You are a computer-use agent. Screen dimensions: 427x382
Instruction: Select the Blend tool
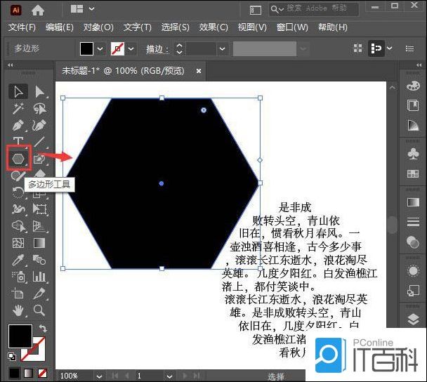[x=39, y=260]
